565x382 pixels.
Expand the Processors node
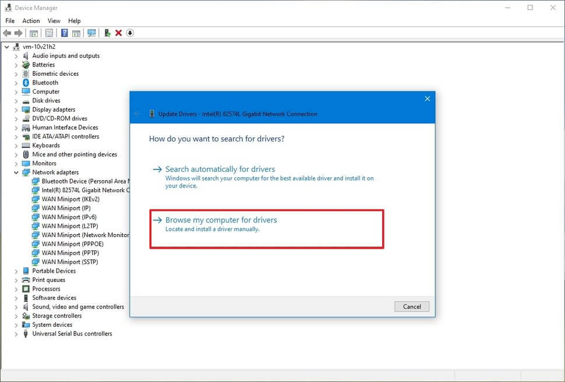click(x=16, y=289)
